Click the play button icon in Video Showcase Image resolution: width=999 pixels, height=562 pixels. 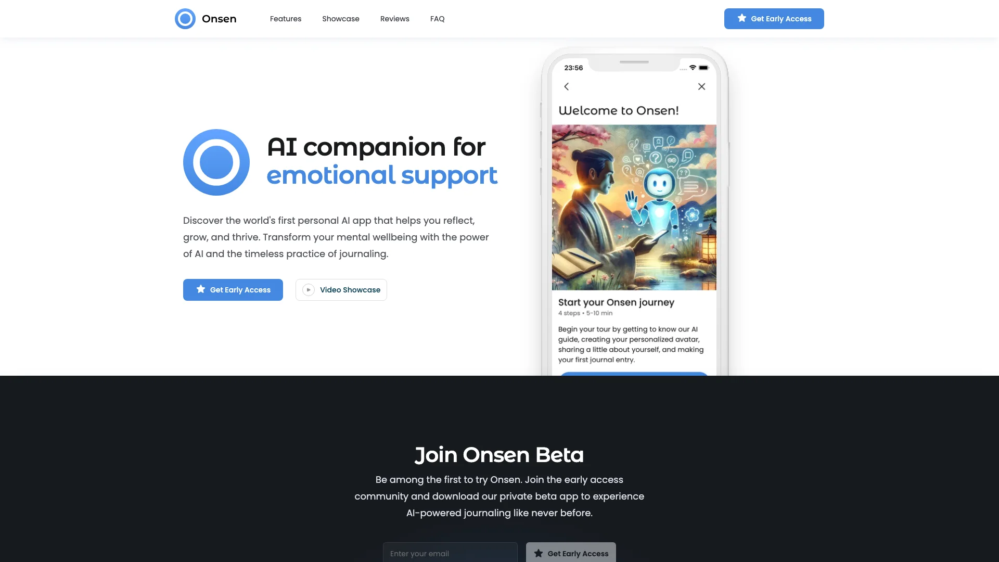[309, 289]
